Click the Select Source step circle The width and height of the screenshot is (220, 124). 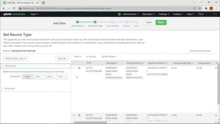coord(77,22)
